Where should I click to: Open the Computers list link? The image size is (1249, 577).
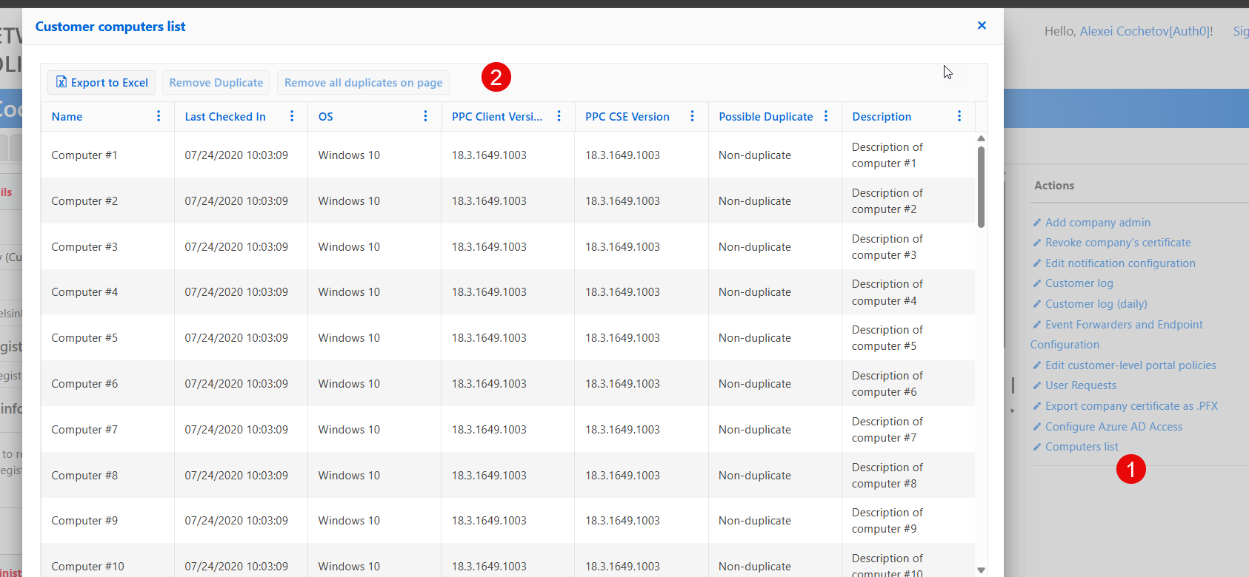[x=1082, y=447]
